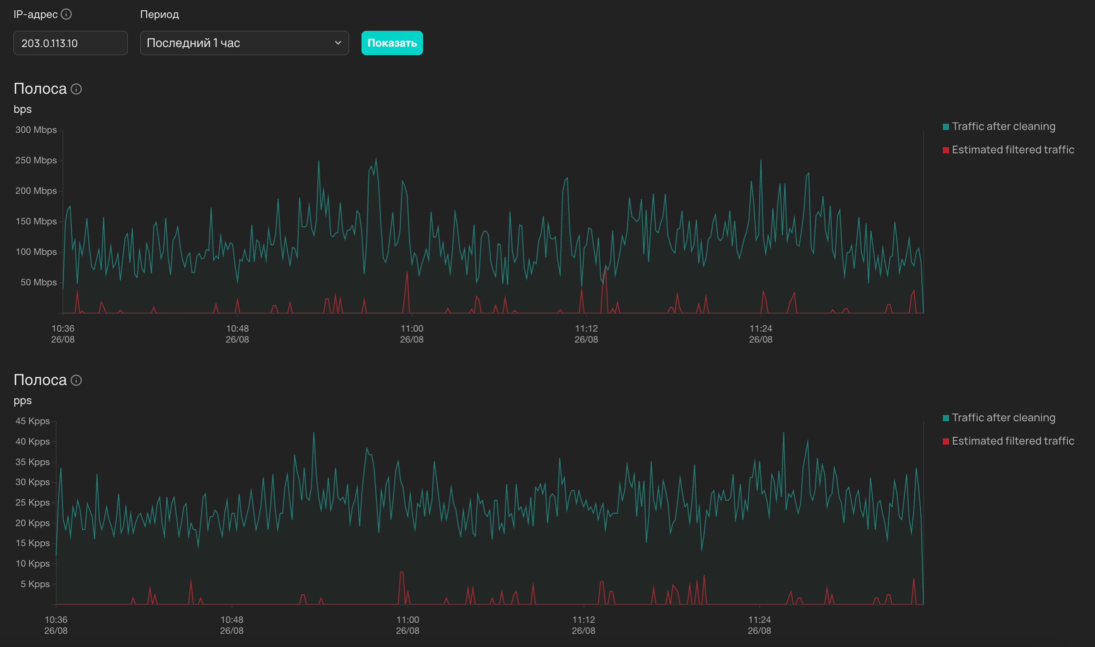This screenshot has width=1095, height=647.
Task: Click the 'bps' unit label
Action: click(23, 109)
